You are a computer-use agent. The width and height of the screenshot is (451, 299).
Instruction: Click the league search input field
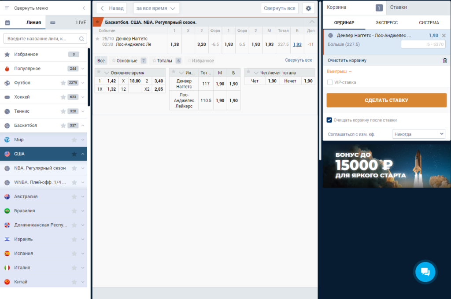[x=45, y=38]
